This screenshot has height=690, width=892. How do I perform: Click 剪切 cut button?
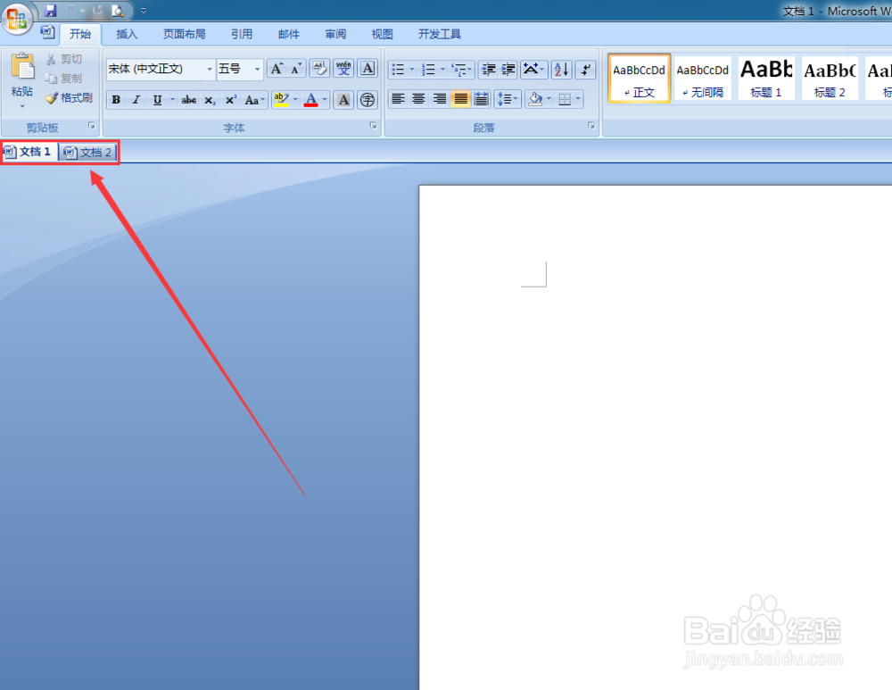point(64,59)
